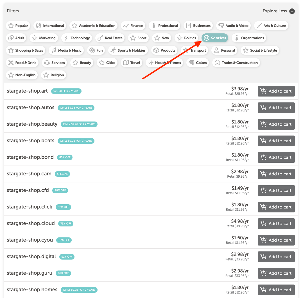This screenshot has width=303, height=298.
Task: Select the Colors swatch filter chip
Action: (198, 63)
